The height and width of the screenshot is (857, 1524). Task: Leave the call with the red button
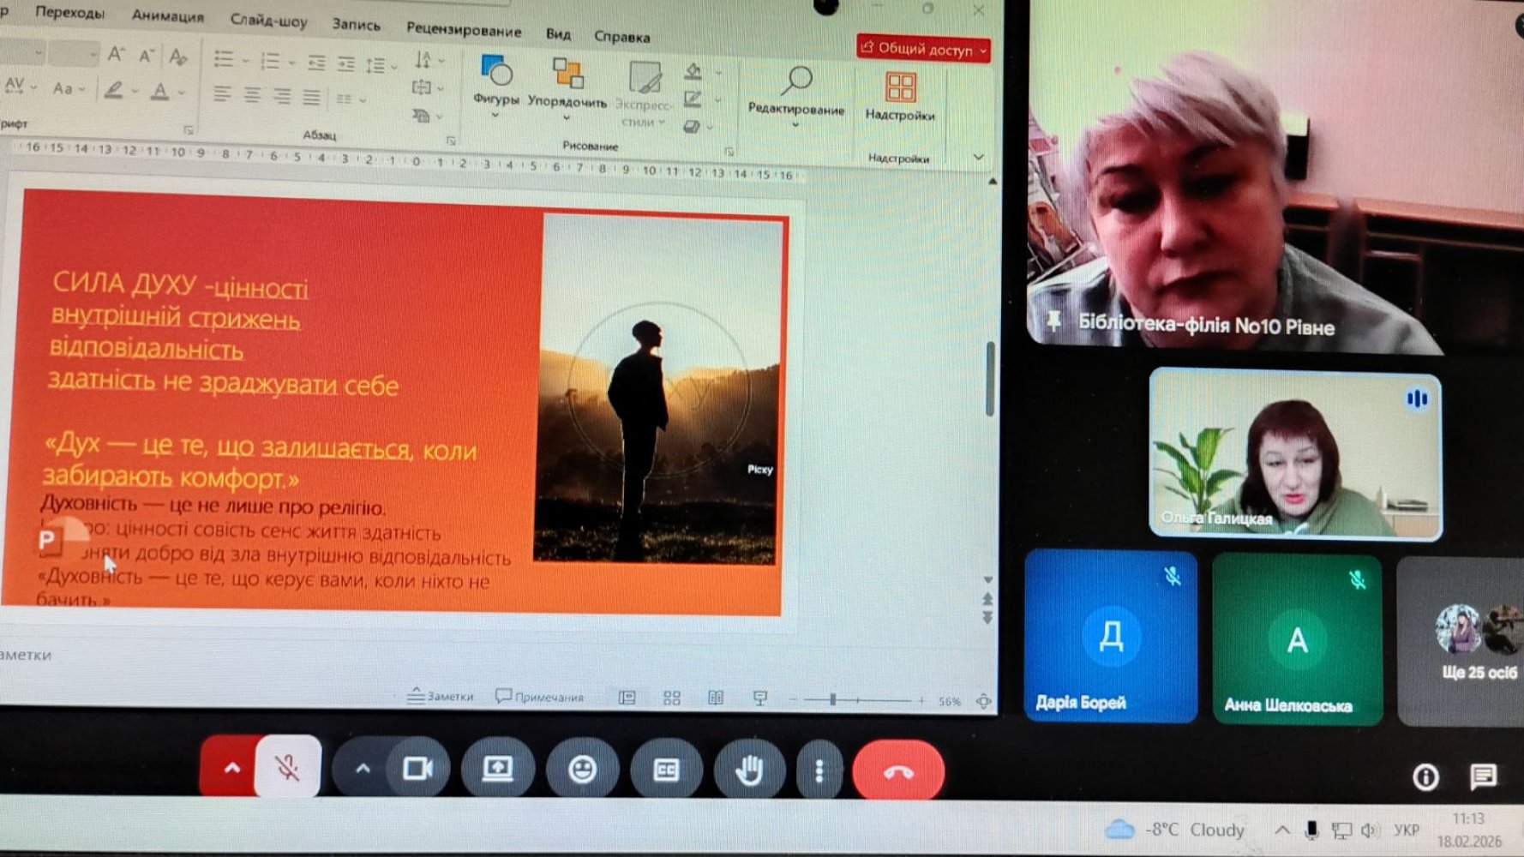(898, 771)
